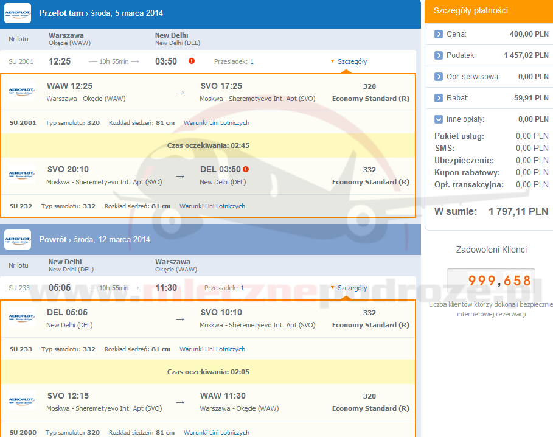This screenshot has width=553, height=437.
Task: Expand the Cena price row arrow
Action: [439, 34]
